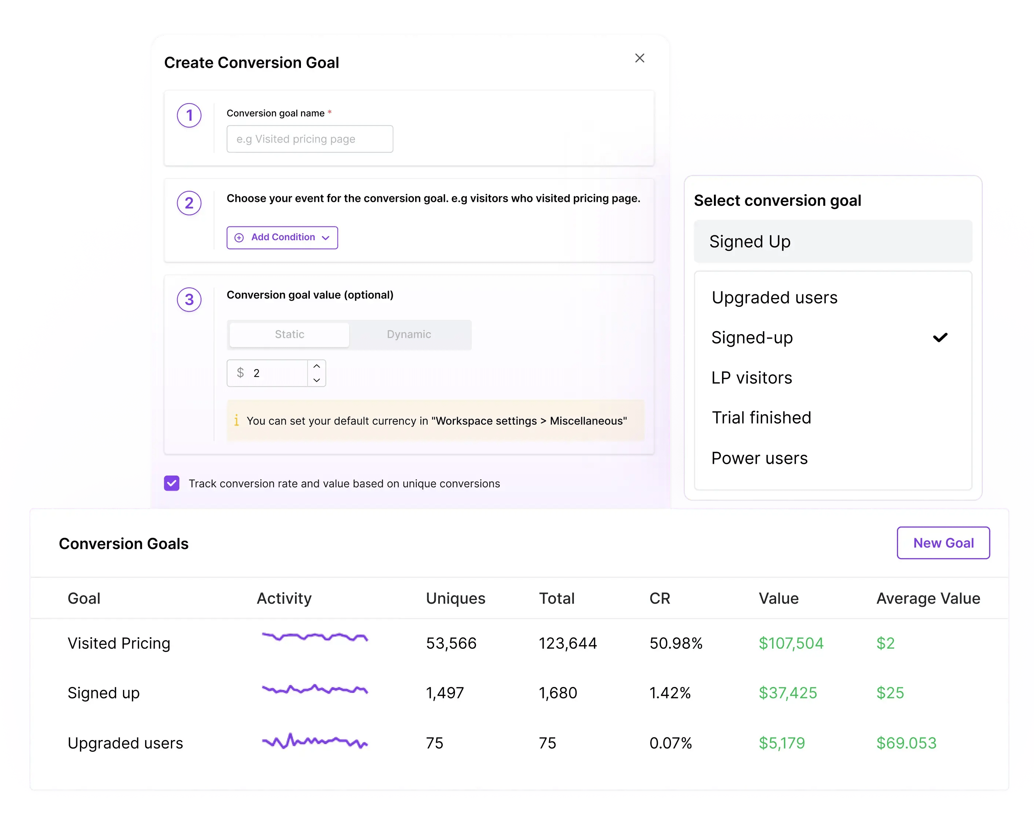The height and width of the screenshot is (834, 1034).
Task: Select the Dynamic value tab
Action: tap(409, 334)
